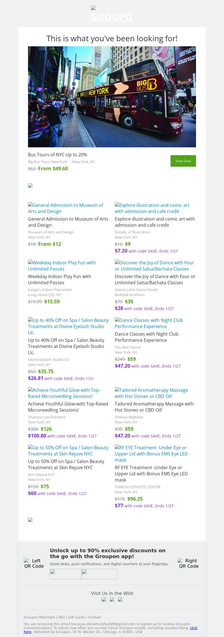The image size is (224, 637).
Task: Open the Museum of Arts and Design image link
Action: (x=66, y=208)
